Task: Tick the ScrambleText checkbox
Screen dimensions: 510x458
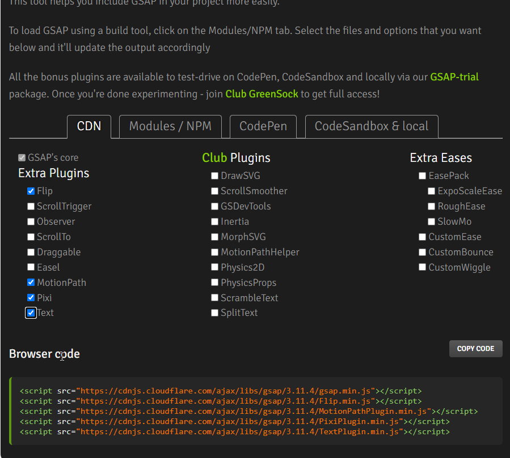Action: pos(214,298)
